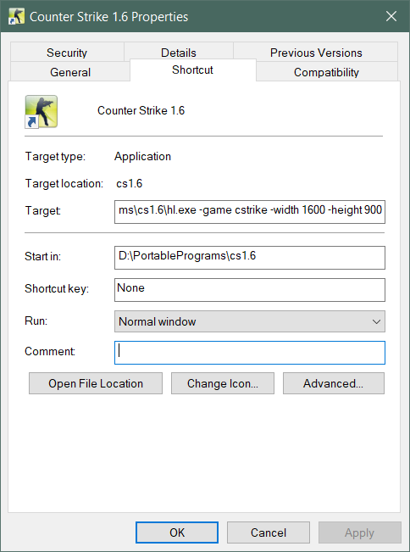Viewport: 410px width, 552px height.
Task: Open Advanced shortcut properties
Action: tap(334, 383)
